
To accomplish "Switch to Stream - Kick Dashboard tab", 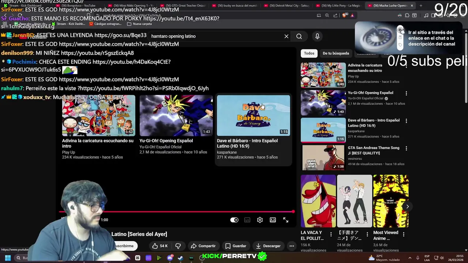I will 26,5.
